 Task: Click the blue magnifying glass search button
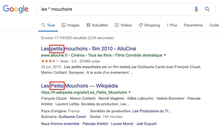(207, 9)
